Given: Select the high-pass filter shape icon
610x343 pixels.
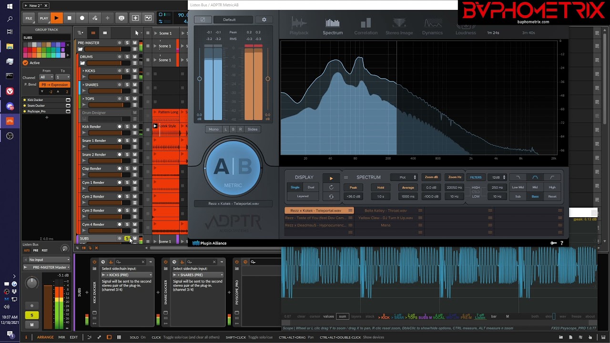Looking at the screenshot, I should (552, 177).
